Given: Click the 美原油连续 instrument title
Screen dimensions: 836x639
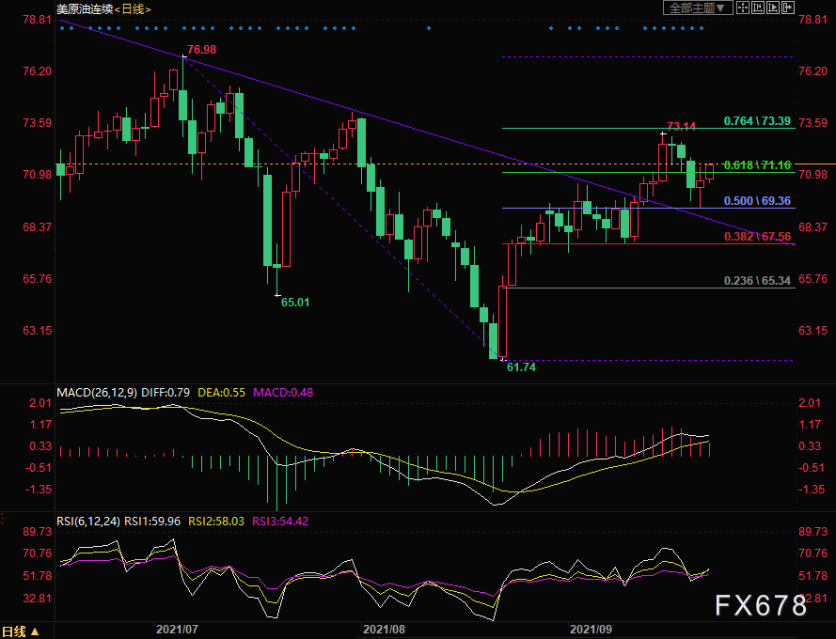Looking at the screenshot, I should click(85, 9).
